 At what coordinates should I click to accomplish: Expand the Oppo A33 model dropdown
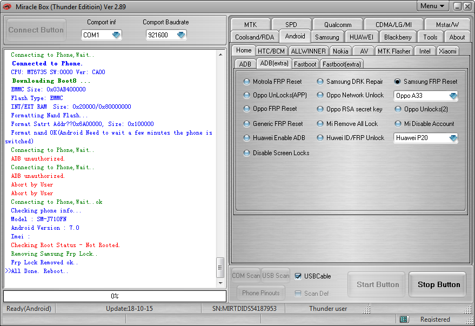(x=453, y=96)
